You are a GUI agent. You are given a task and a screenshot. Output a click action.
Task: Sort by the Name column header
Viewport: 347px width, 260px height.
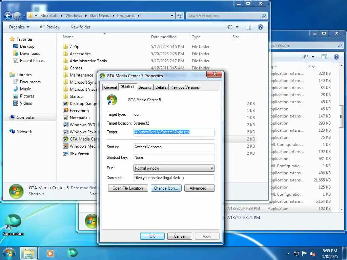(x=68, y=37)
